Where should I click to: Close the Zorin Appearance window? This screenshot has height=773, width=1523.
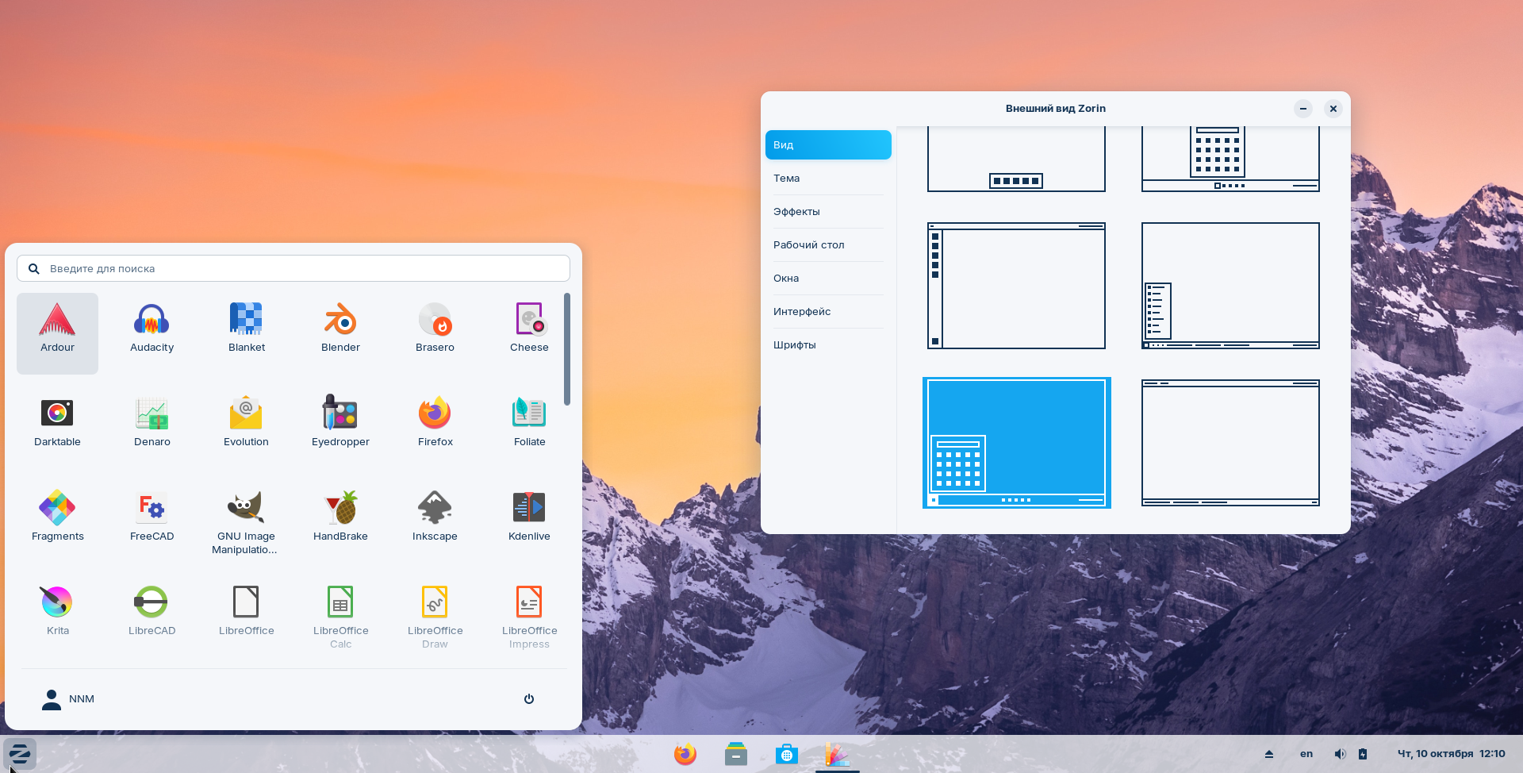pos(1333,109)
